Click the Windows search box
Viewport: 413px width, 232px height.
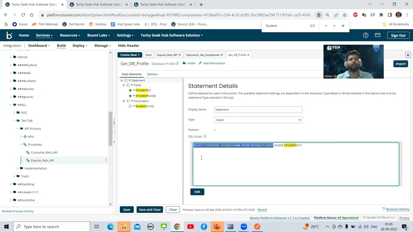[x=52, y=227]
